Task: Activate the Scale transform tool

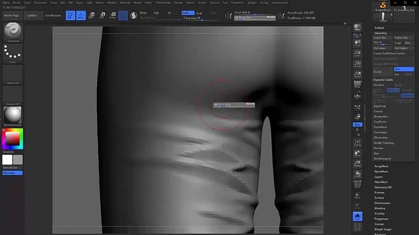Action: coord(102,16)
